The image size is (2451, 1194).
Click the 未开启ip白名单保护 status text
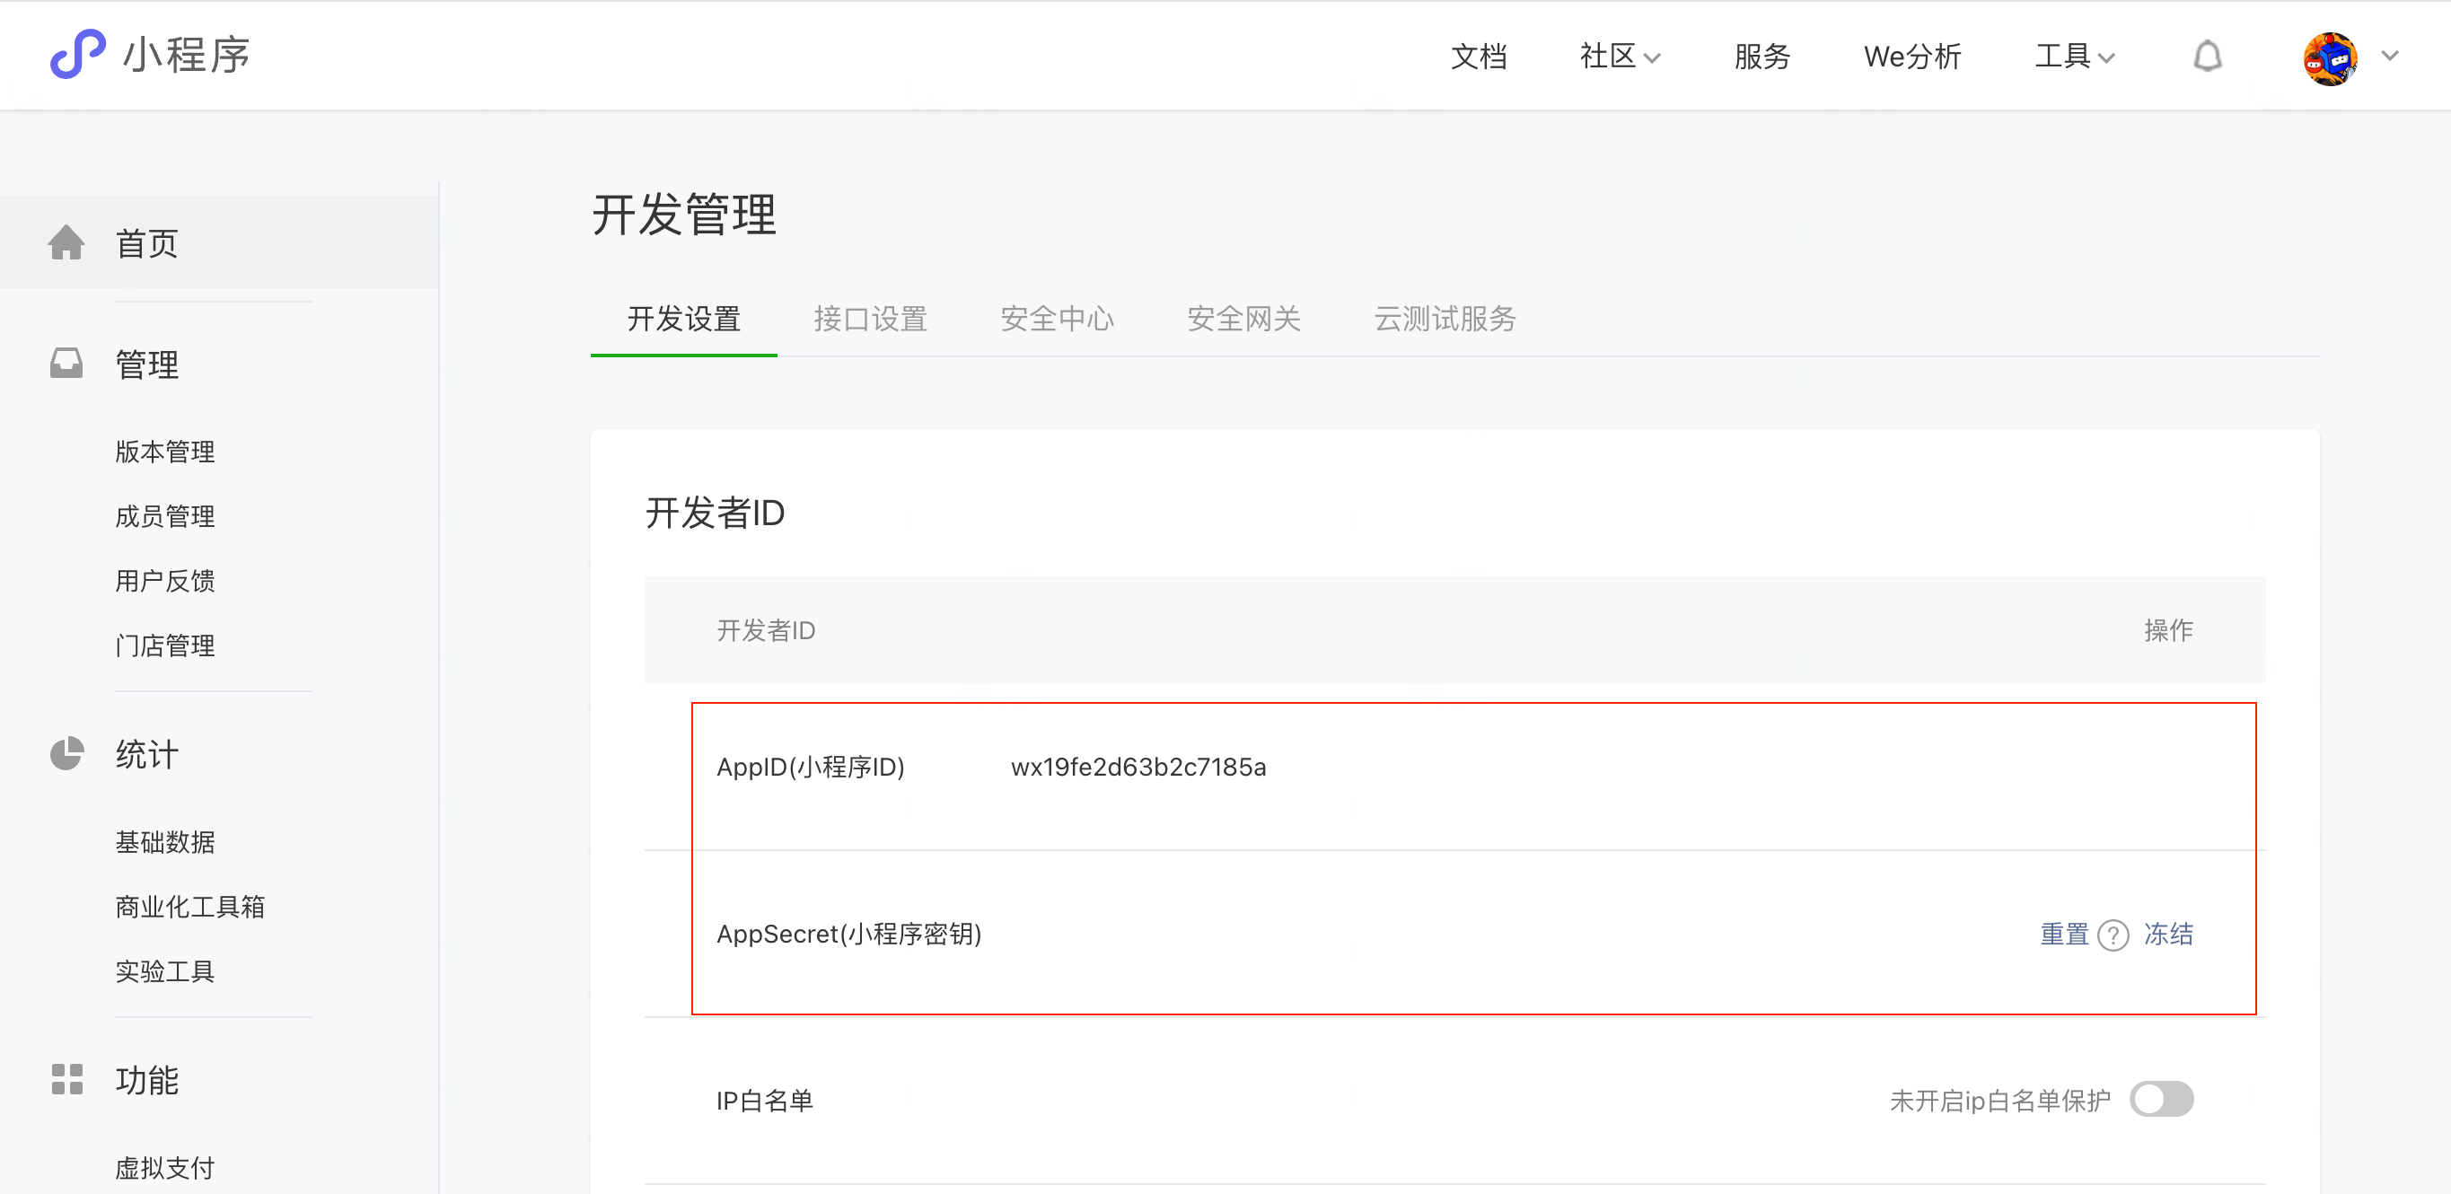(1999, 1101)
